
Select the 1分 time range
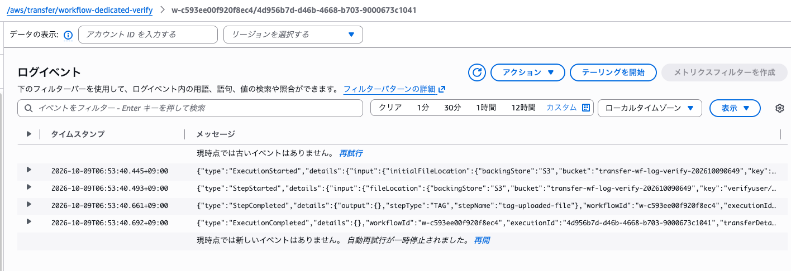[x=423, y=108]
